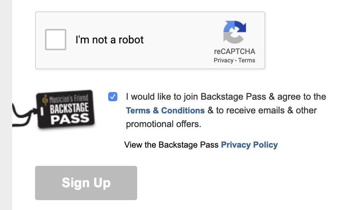The image size is (338, 210).
Task: Click the reCAPTCHA brand text
Action: coord(235,52)
